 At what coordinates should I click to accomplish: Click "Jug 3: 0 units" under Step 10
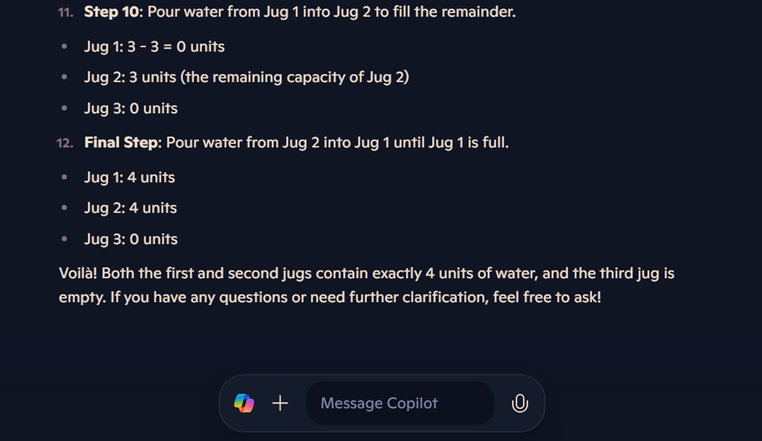131,109
